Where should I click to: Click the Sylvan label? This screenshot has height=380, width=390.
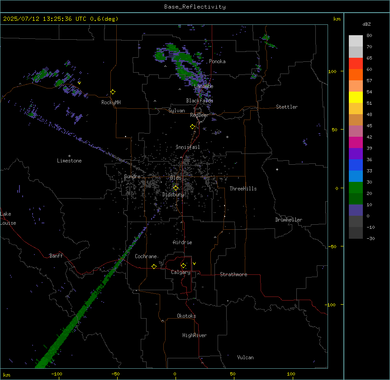(x=176, y=111)
